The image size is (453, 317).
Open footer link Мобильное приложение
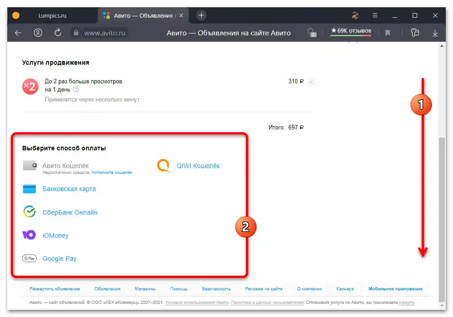point(395,289)
